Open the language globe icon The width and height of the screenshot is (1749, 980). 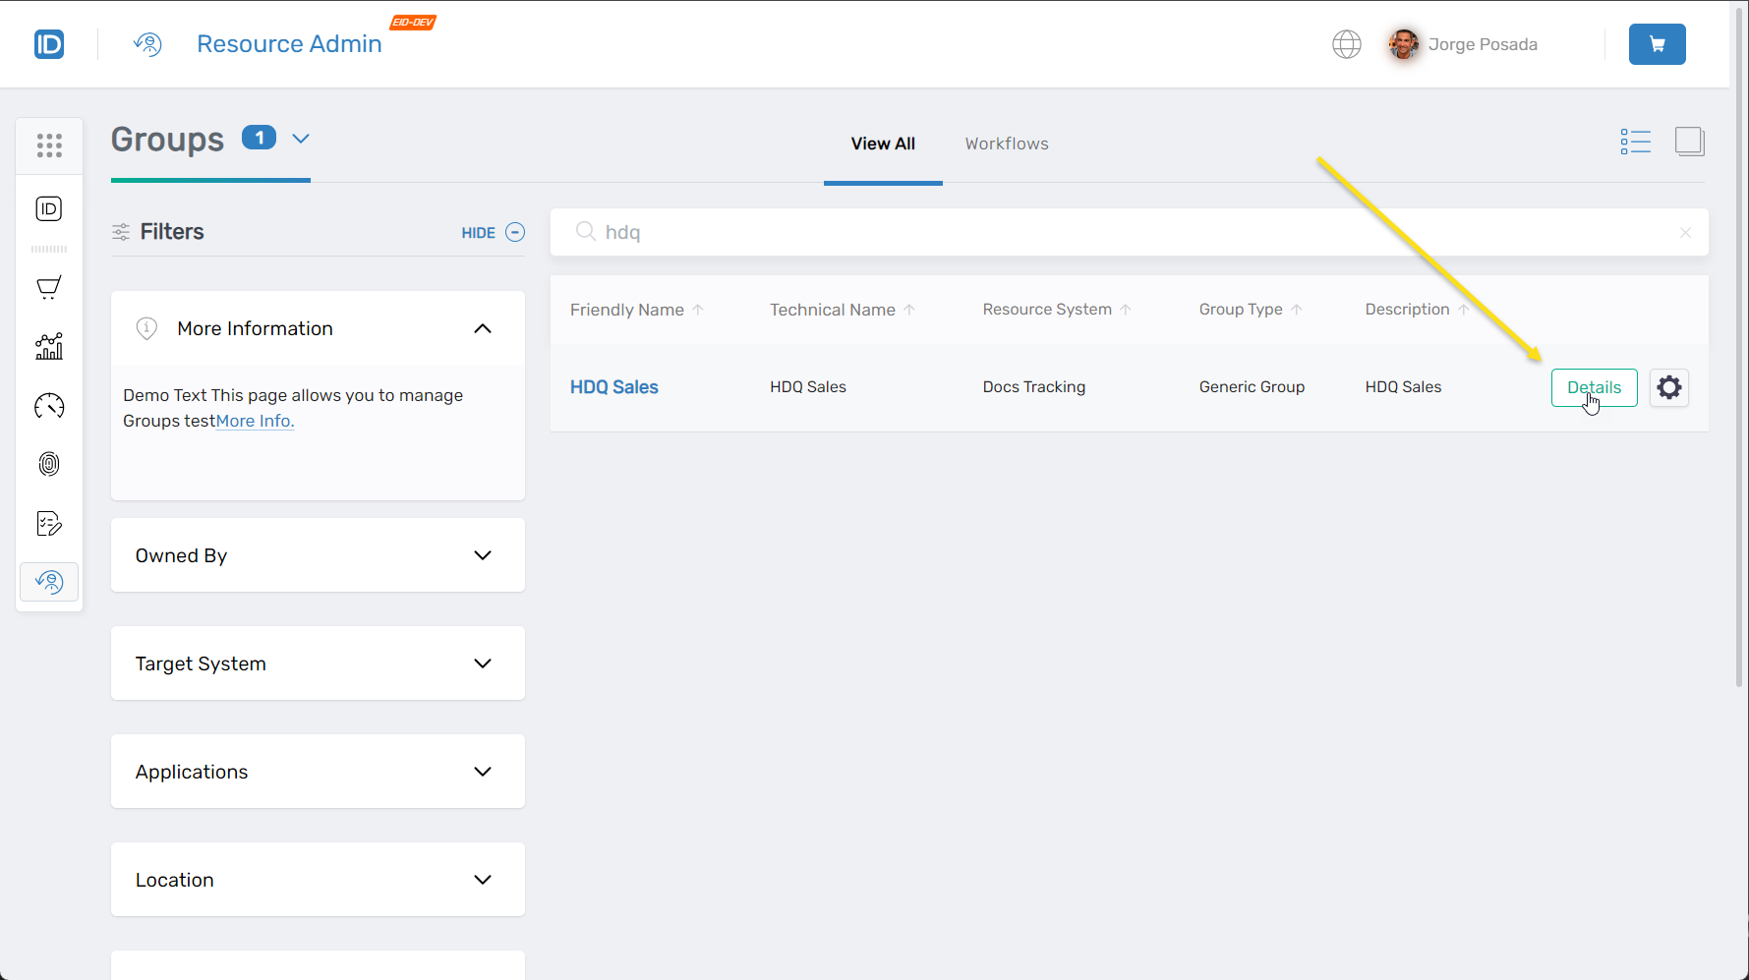[1346, 44]
